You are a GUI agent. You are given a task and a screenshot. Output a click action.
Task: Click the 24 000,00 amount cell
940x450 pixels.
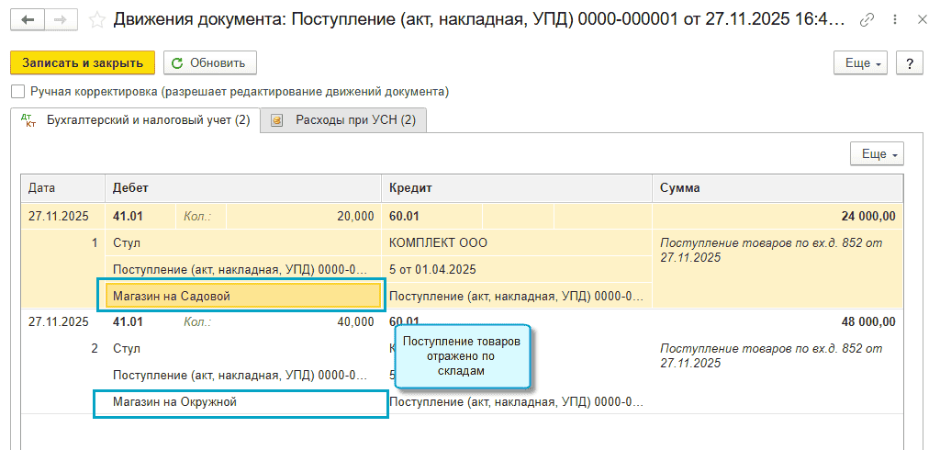click(x=867, y=217)
